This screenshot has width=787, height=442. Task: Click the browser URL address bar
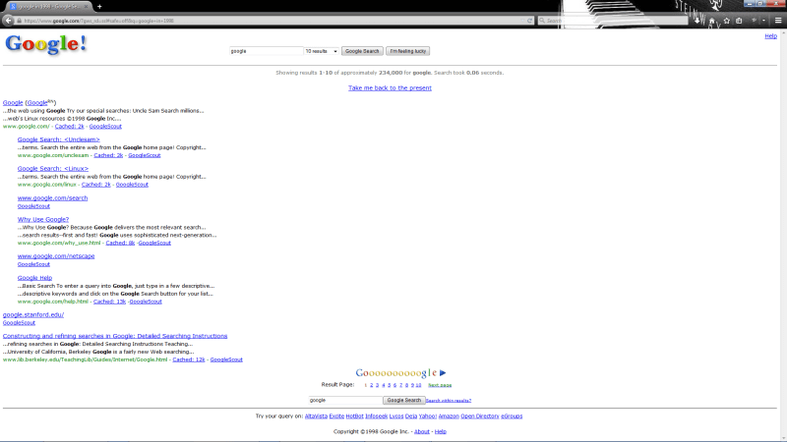pyautogui.click(x=273, y=21)
